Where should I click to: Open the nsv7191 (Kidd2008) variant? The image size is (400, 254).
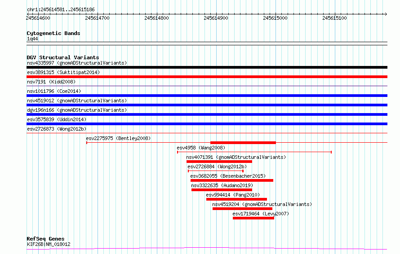click(51, 82)
